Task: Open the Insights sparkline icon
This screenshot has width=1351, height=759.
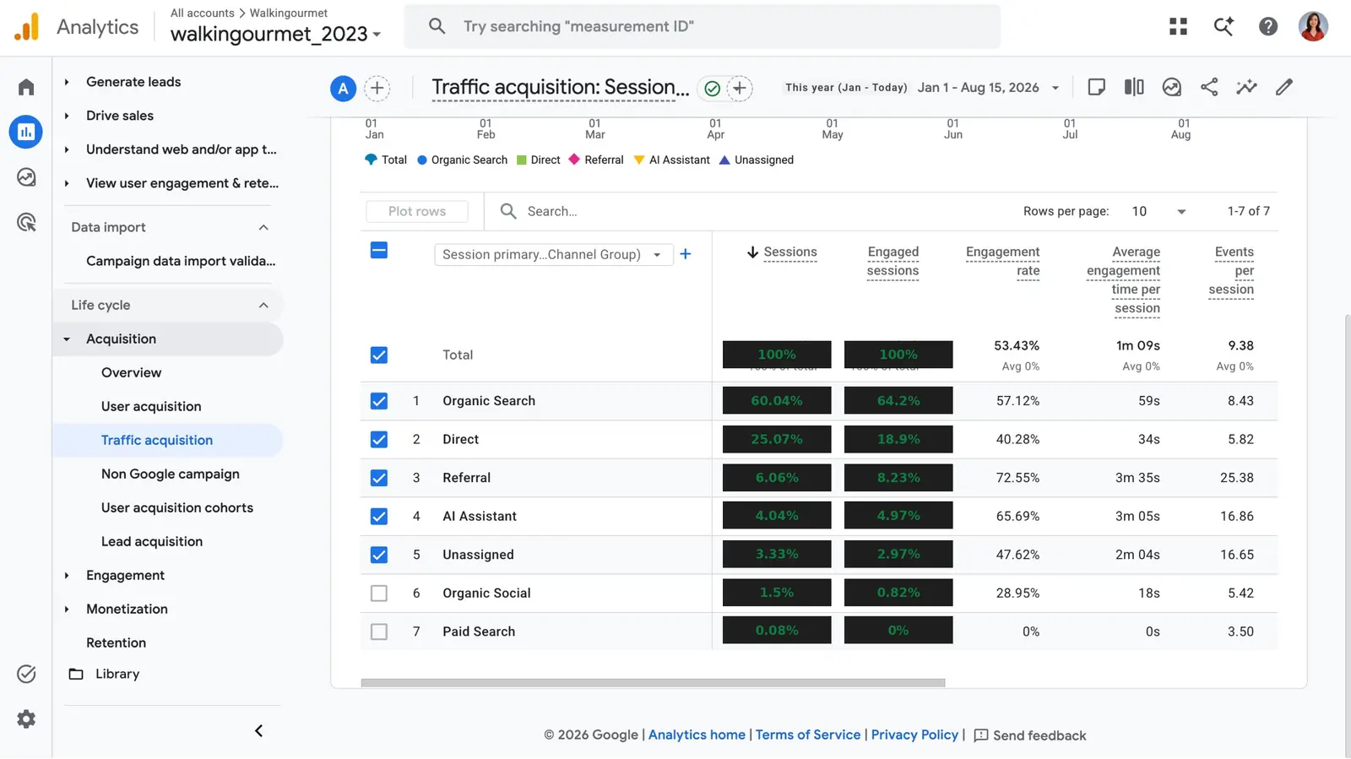Action: [x=1246, y=87]
